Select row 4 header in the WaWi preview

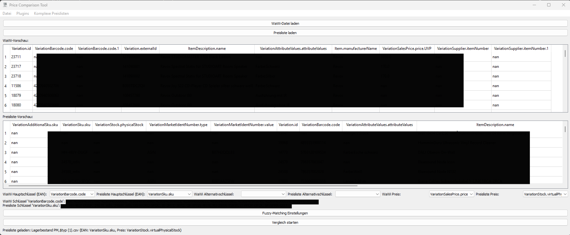click(5, 86)
